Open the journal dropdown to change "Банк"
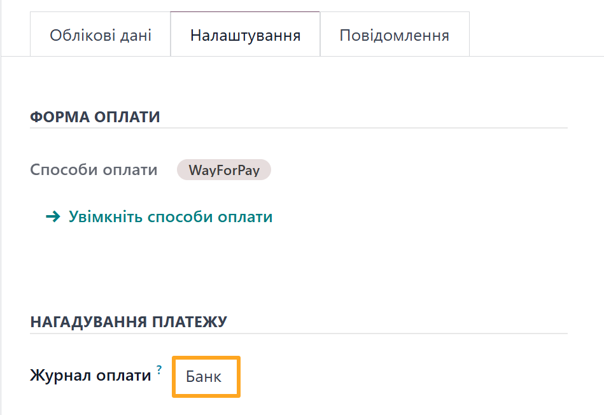This screenshot has height=415, width=604. (206, 376)
